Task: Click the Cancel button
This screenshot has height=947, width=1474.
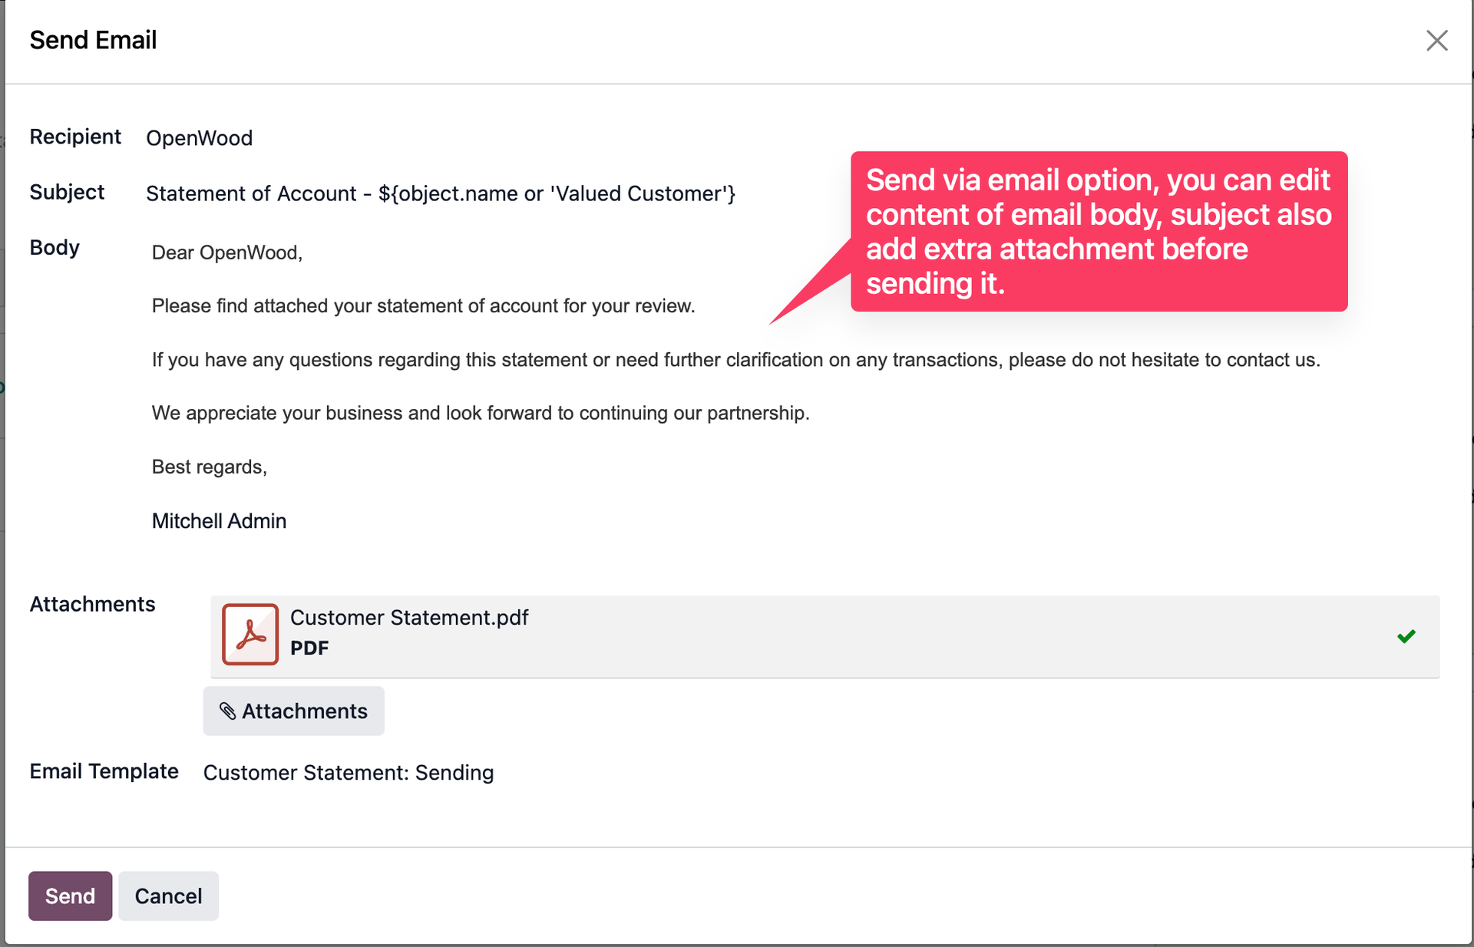Action: click(167, 896)
